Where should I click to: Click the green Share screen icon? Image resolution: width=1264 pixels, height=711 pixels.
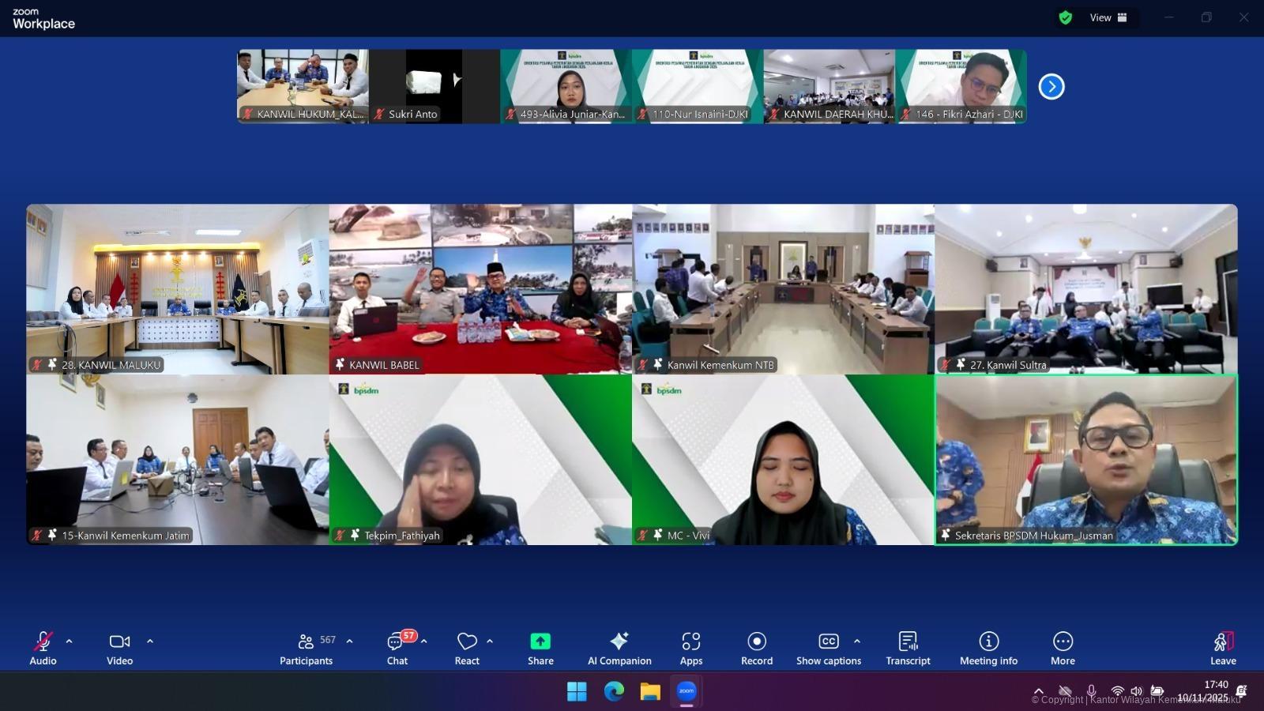point(540,641)
